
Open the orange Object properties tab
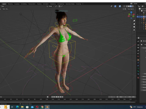[x=138, y=60]
